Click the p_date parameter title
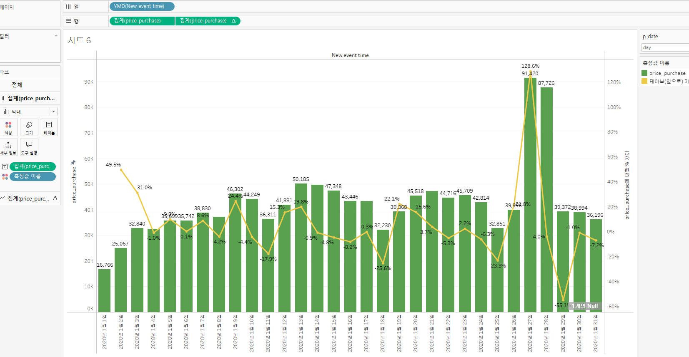The width and height of the screenshot is (689, 357). [650, 37]
